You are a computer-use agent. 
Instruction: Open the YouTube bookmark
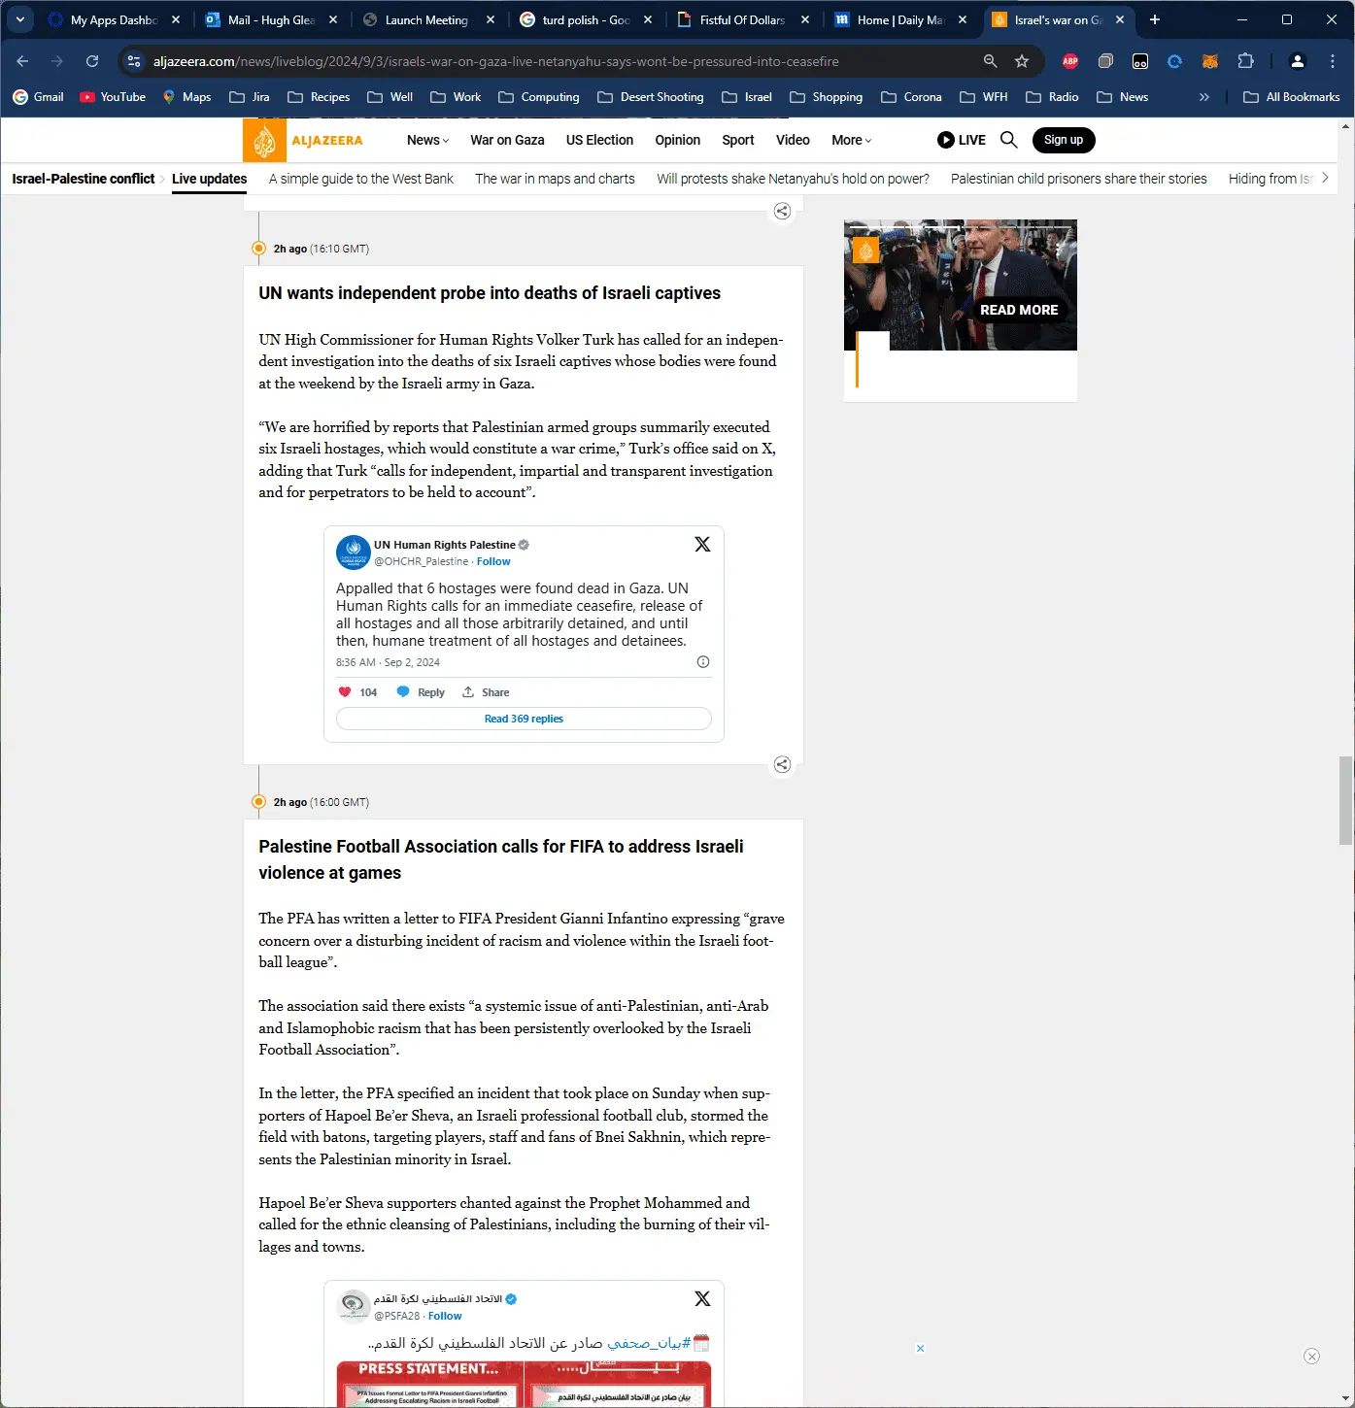tap(113, 97)
